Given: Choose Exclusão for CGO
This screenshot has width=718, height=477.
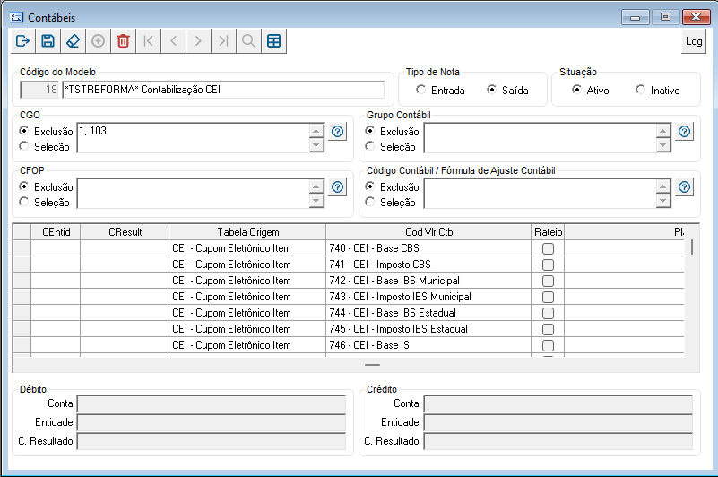Looking at the screenshot, I should [46, 132].
